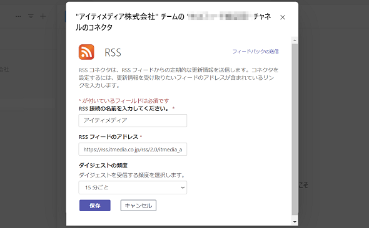Click the orange RSS connector icon
The image size is (369, 228).
[x=86, y=52]
